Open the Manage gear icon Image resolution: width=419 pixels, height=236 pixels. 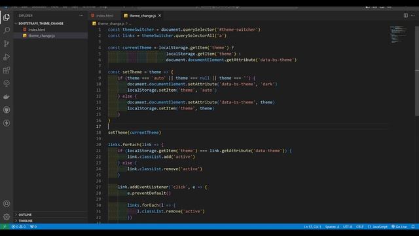pos(7,217)
